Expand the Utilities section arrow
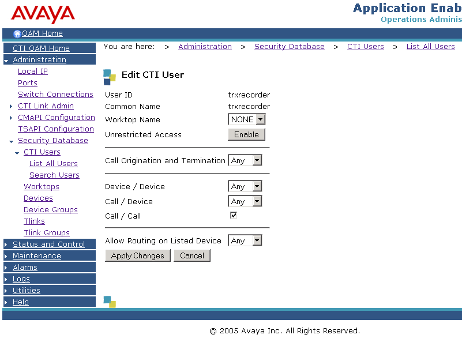462x346 pixels. (6, 290)
